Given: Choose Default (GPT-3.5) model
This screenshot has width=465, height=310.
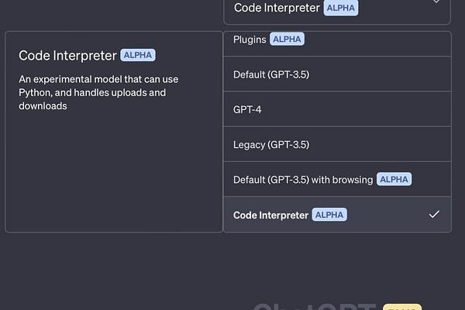Looking at the screenshot, I should (x=337, y=74).
